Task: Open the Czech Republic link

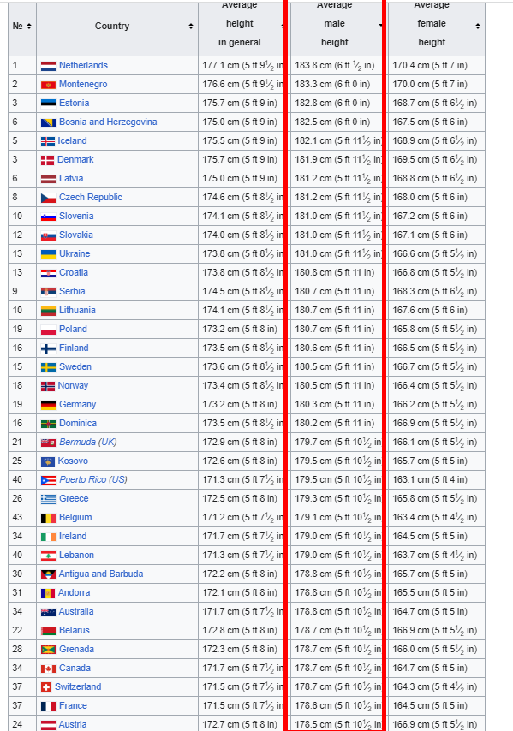Action: pyautogui.click(x=91, y=197)
